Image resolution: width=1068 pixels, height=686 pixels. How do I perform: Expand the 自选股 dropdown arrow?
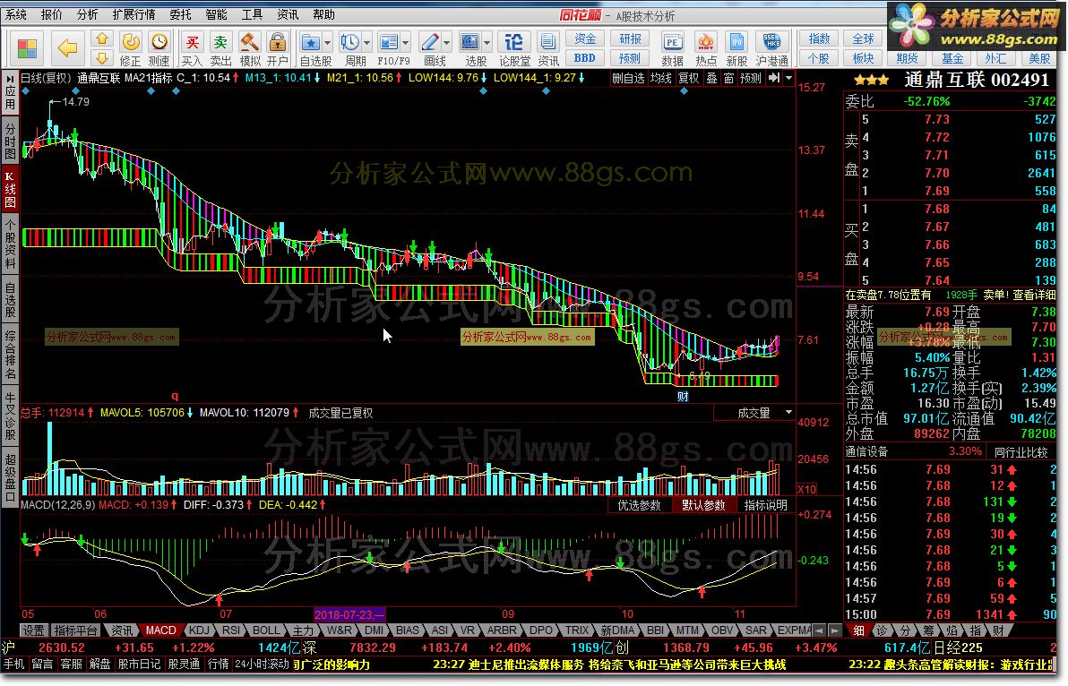point(328,43)
